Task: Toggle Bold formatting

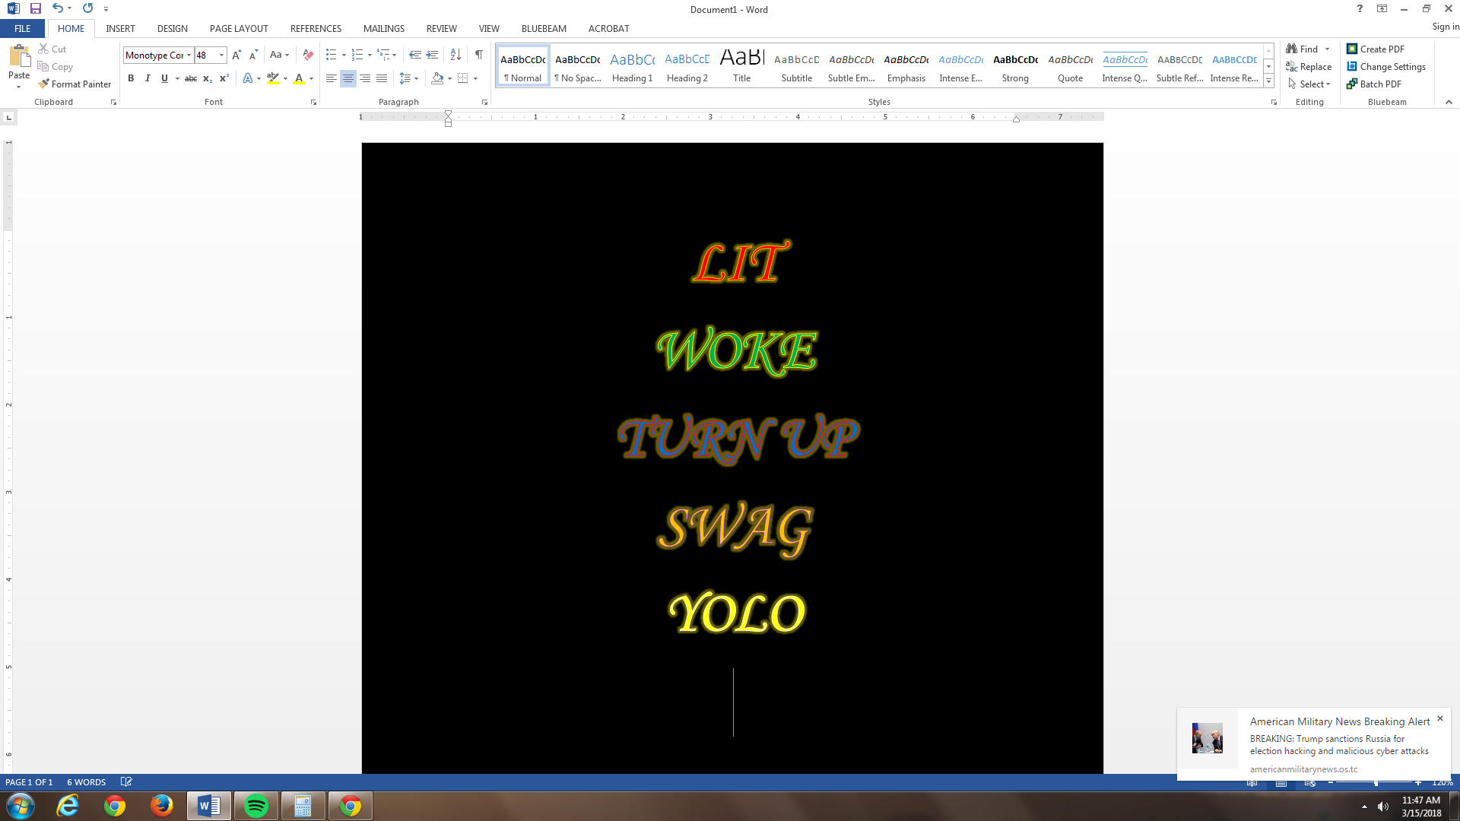Action: coord(131,78)
